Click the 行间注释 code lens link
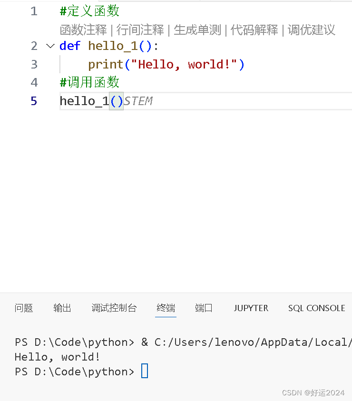The height and width of the screenshot is (401, 352). click(x=140, y=30)
